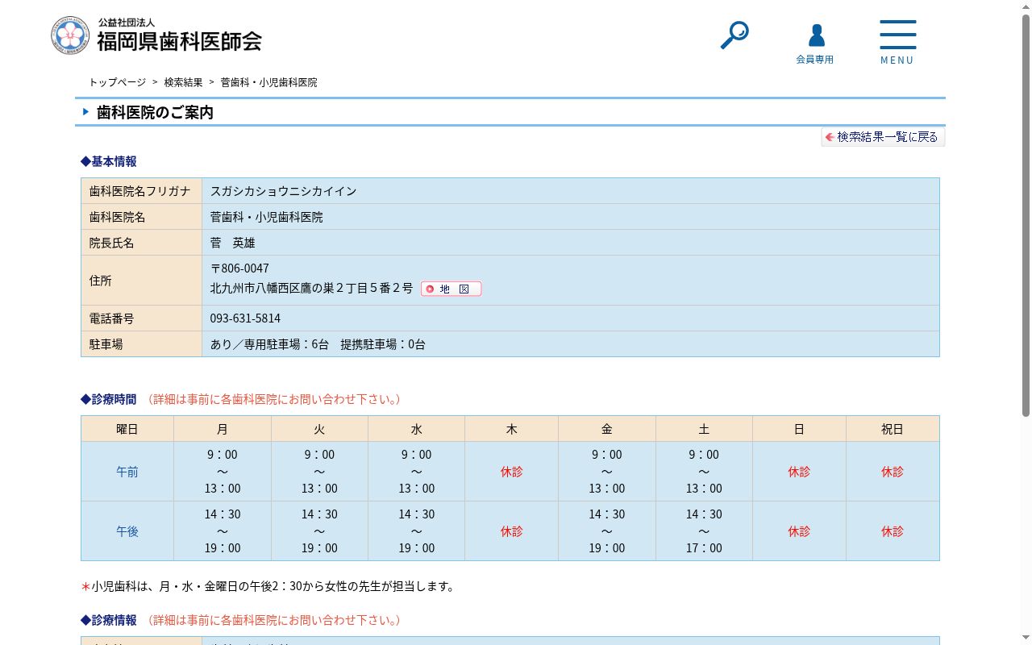The width and height of the screenshot is (1032, 645).
Task: Go to 検索結果 breadcrumb link
Action: (184, 82)
